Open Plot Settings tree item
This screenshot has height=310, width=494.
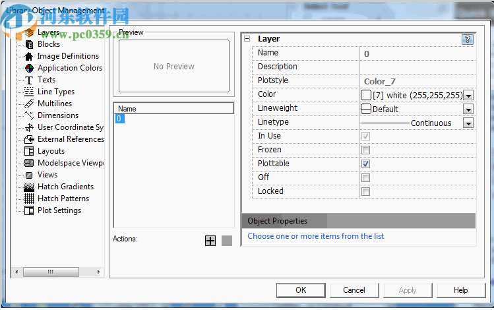pos(59,210)
